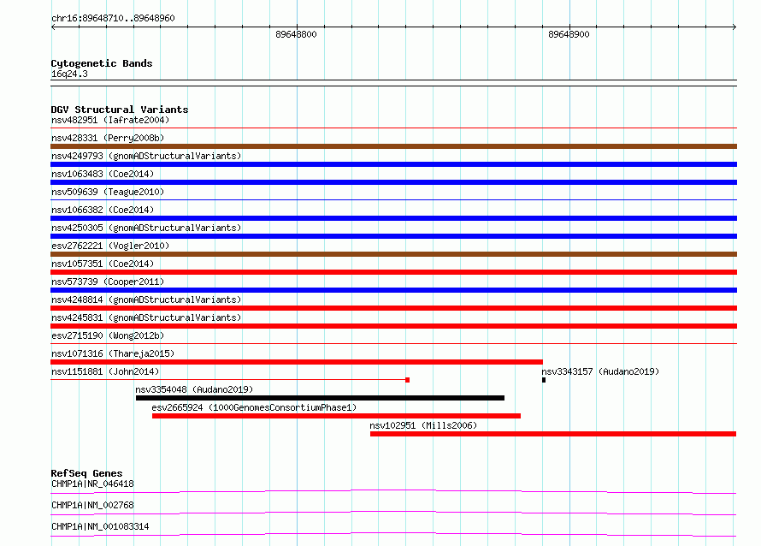The image size is (761, 546).
Task: Select nsv509639 (Teague2010) label
Action: pyautogui.click(x=108, y=192)
